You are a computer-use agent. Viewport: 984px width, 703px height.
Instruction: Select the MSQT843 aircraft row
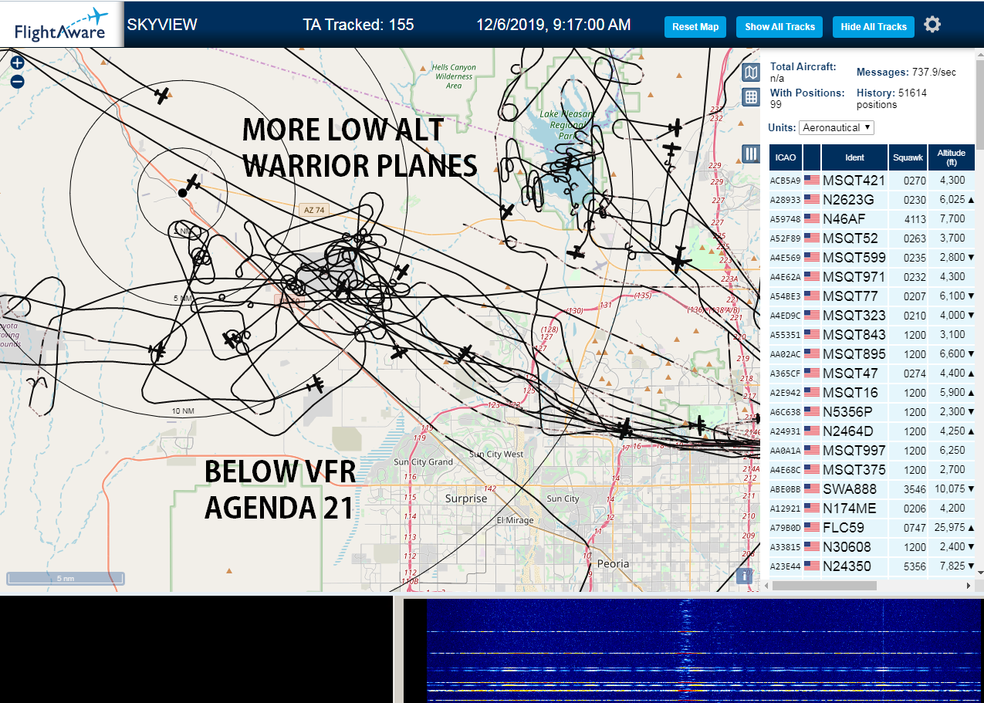tap(872, 334)
